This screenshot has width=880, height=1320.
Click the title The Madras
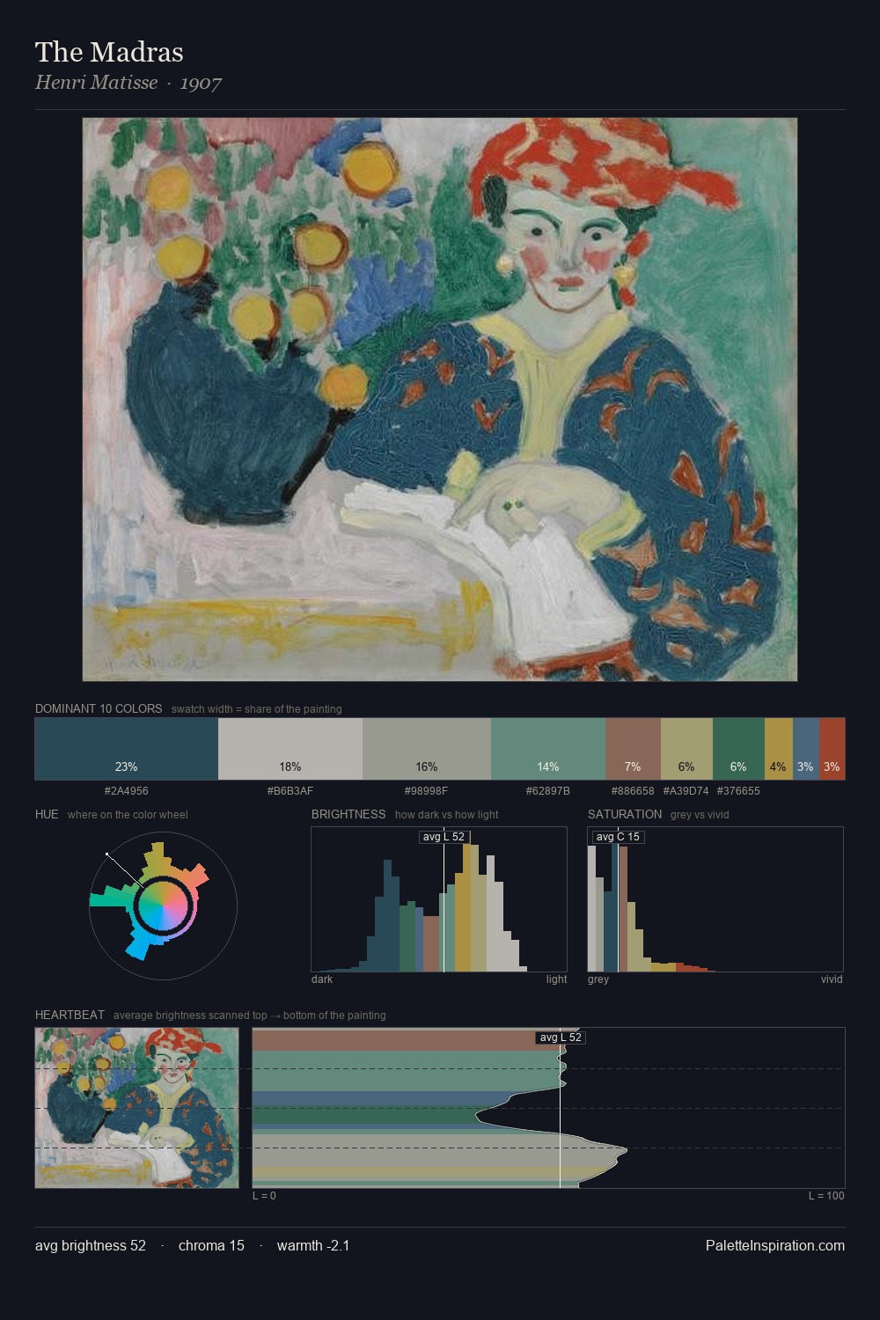(109, 52)
